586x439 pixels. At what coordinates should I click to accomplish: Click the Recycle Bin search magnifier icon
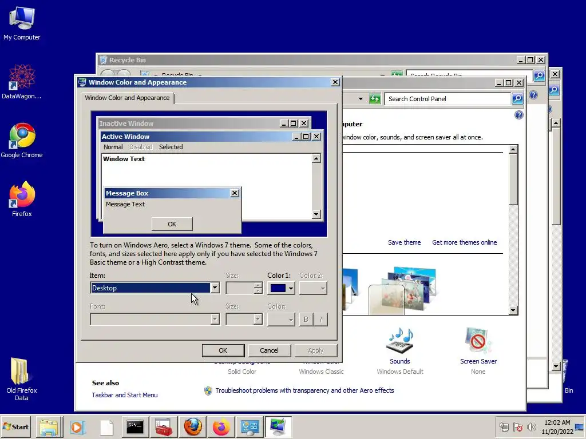[x=539, y=76]
